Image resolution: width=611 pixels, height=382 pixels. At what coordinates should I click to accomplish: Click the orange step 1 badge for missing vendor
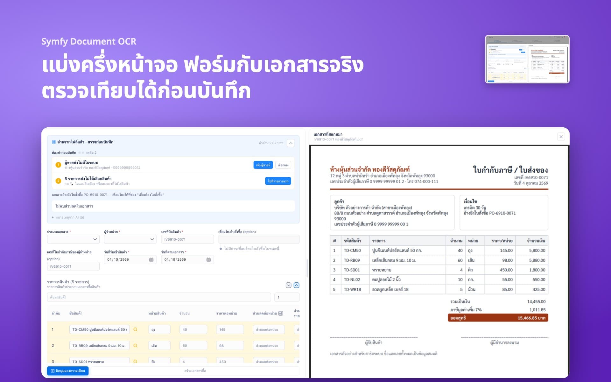pyautogui.click(x=58, y=165)
